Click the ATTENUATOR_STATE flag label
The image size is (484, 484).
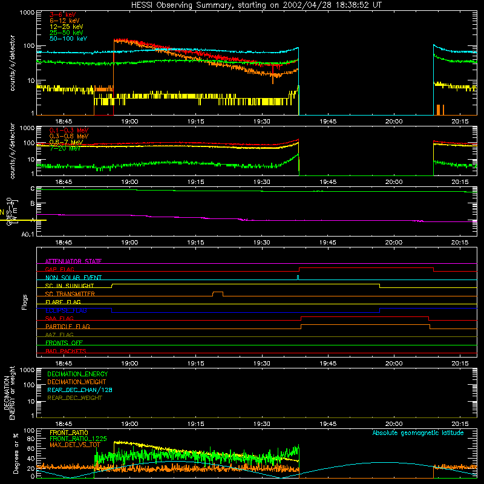[73, 261]
